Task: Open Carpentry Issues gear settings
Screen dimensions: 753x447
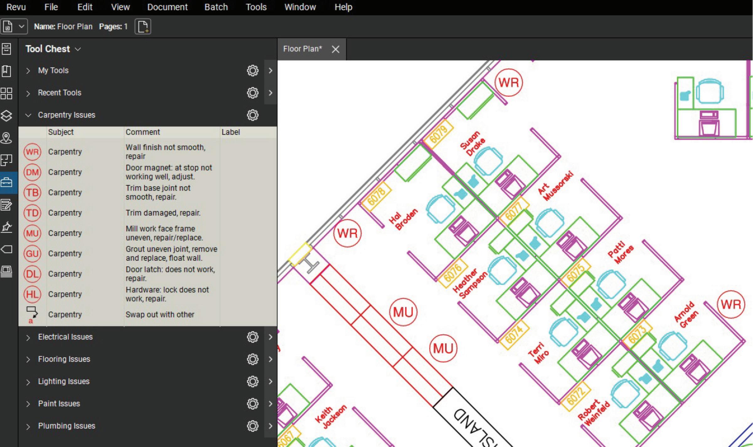Action: 253,115
